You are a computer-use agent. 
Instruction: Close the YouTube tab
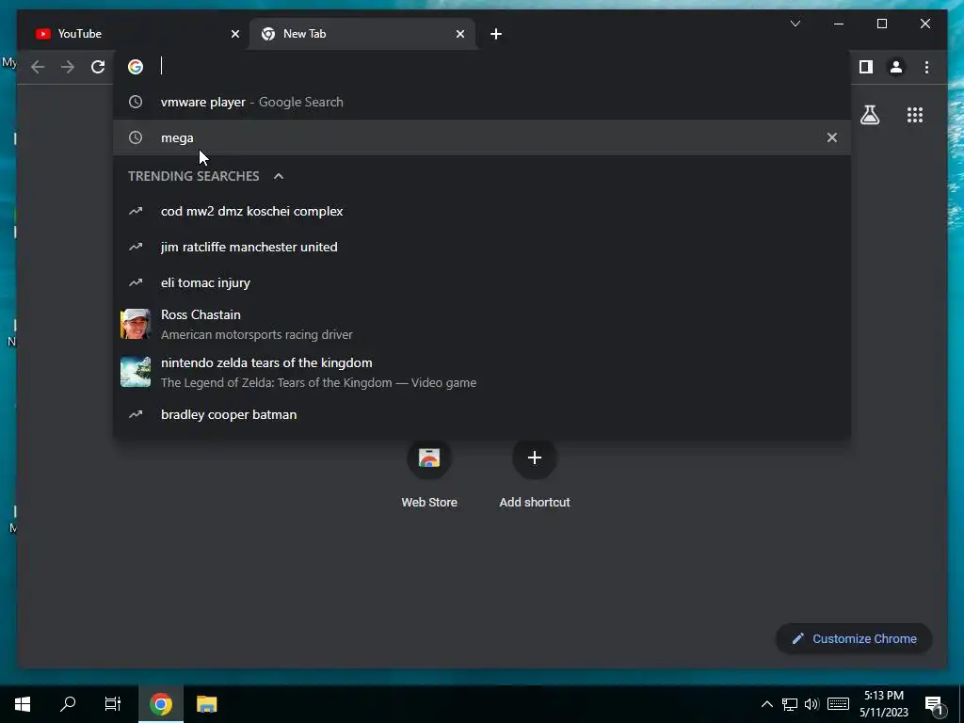pyautogui.click(x=234, y=34)
